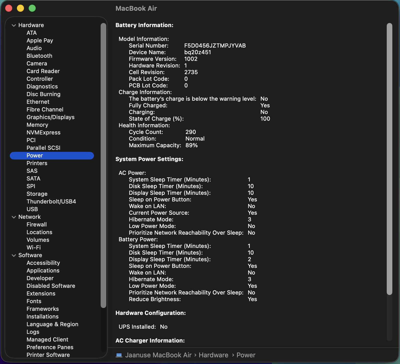
Task: Select Diagnostics in the sidebar
Action: click(42, 86)
